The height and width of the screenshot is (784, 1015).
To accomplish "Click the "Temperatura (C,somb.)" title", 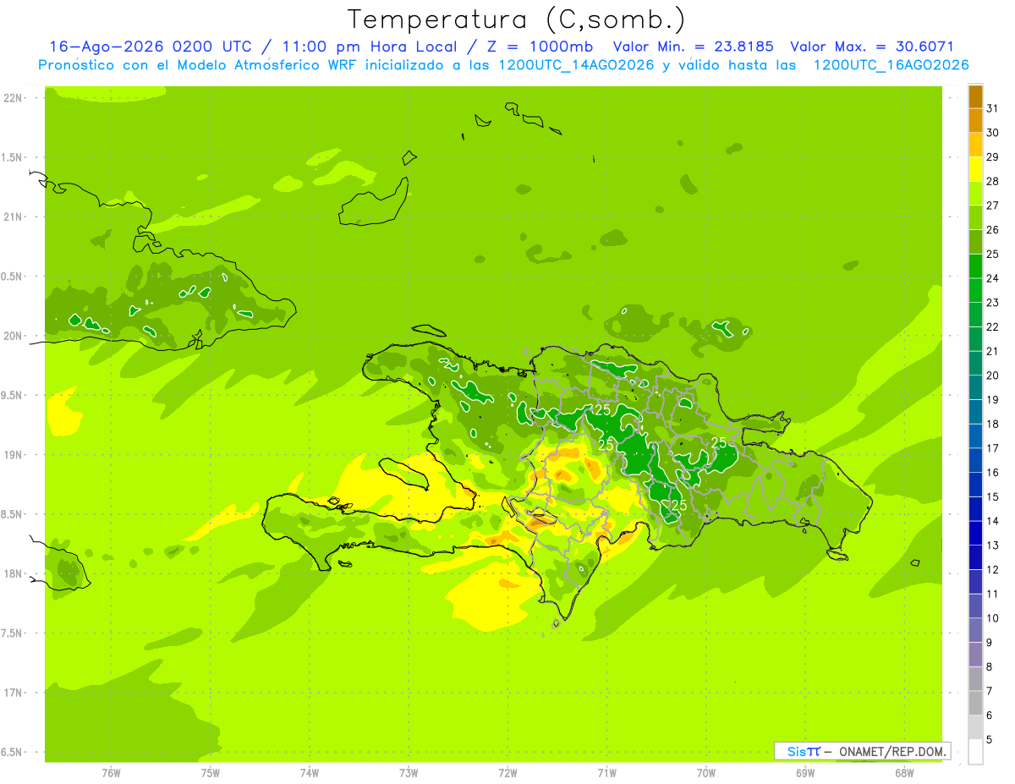I will [516, 19].
